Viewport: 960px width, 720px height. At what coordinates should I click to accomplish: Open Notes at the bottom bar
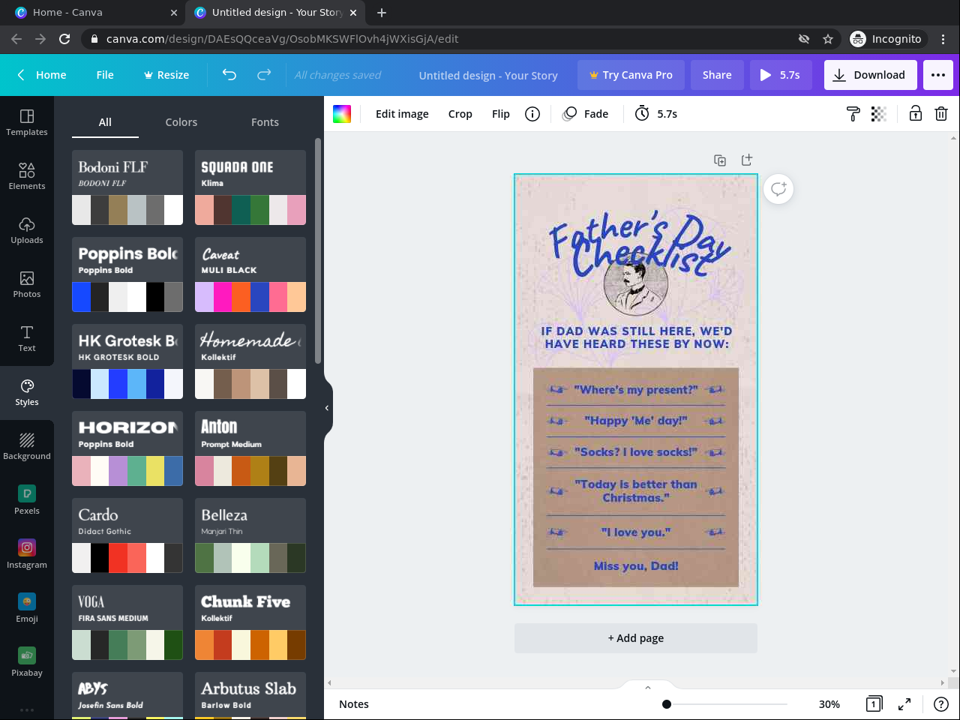[354, 704]
